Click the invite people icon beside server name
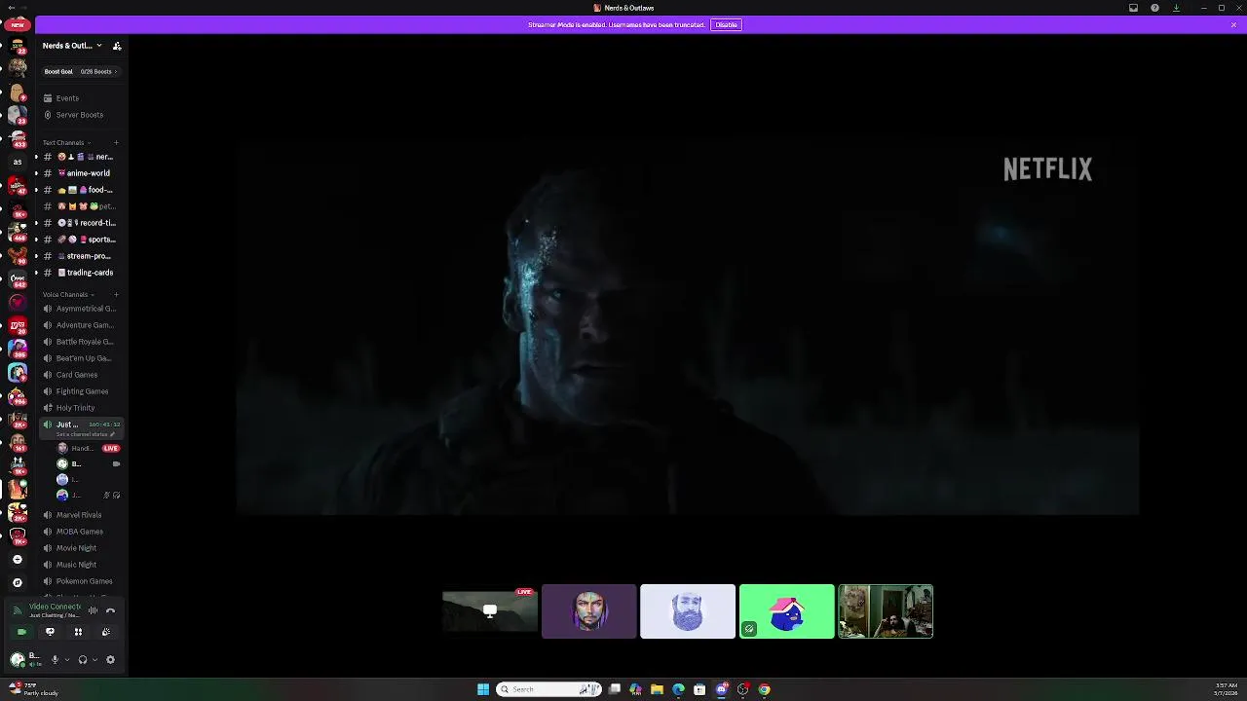 point(117,46)
